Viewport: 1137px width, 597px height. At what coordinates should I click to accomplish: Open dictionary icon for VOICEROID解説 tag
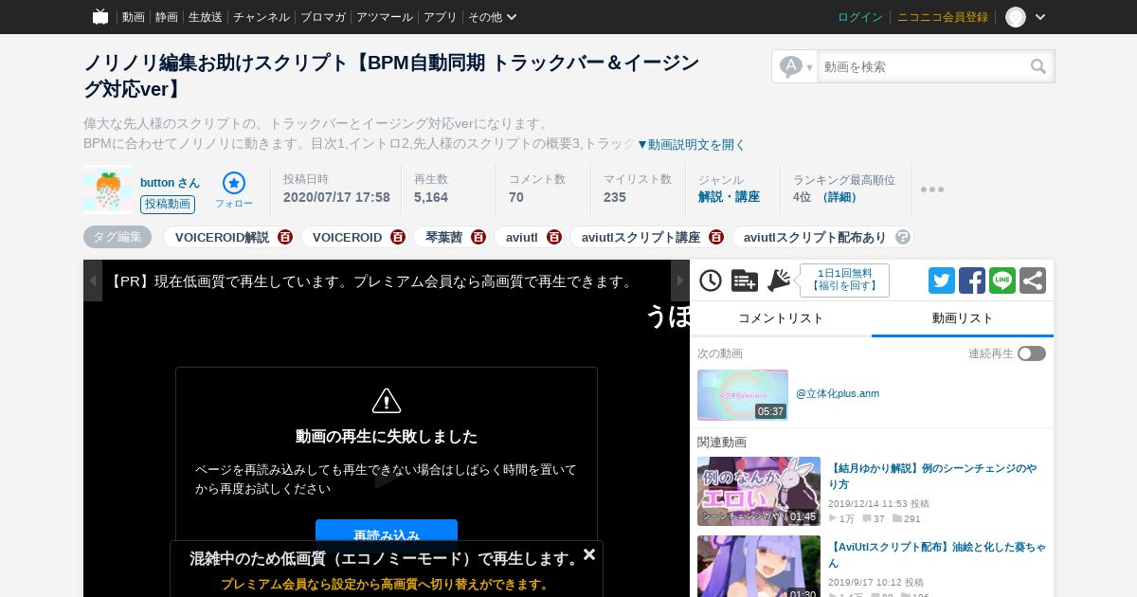(285, 237)
